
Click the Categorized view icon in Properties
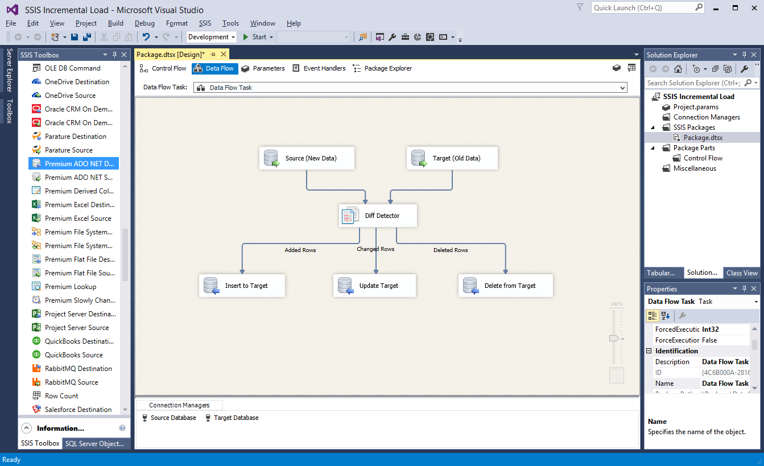point(653,316)
